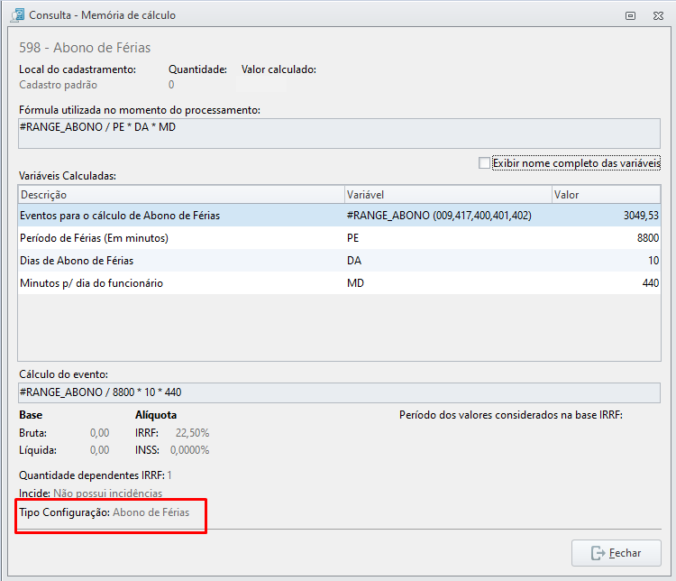Click the Quantidade value 0

pyautogui.click(x=171, y=85)
